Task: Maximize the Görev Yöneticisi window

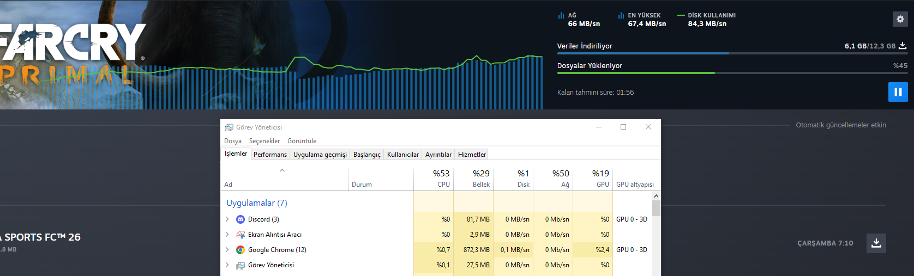Action: pos(623,127)
